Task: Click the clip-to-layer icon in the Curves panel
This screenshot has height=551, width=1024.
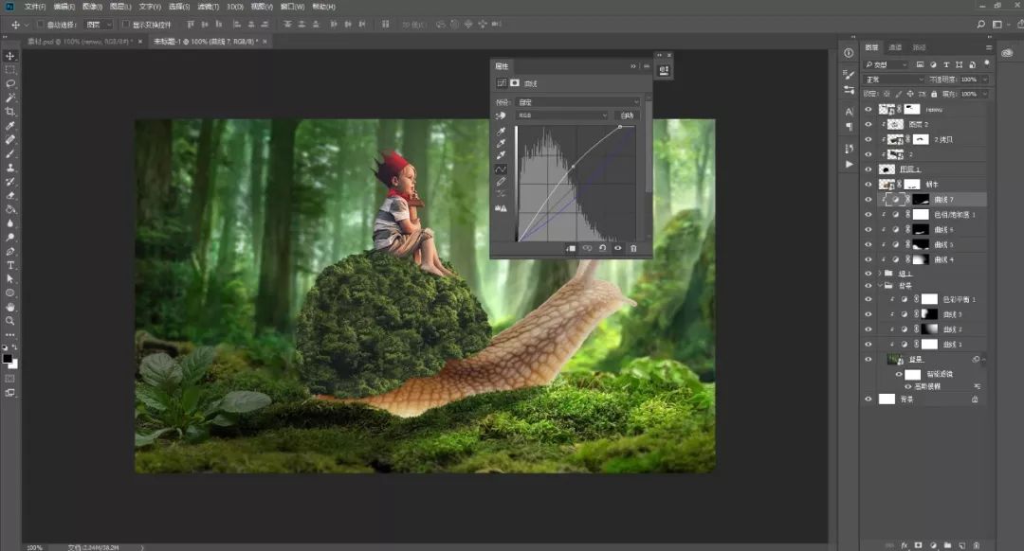Action: pos(571,248)
